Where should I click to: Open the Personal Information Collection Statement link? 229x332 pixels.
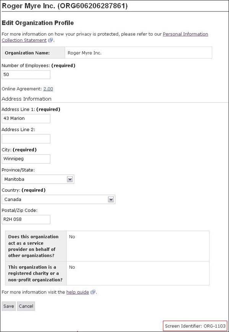[185, 34]
